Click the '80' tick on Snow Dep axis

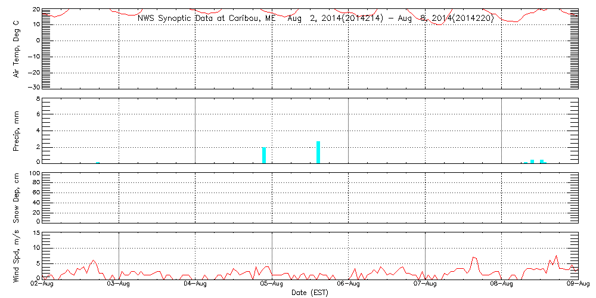click(35, 182)
